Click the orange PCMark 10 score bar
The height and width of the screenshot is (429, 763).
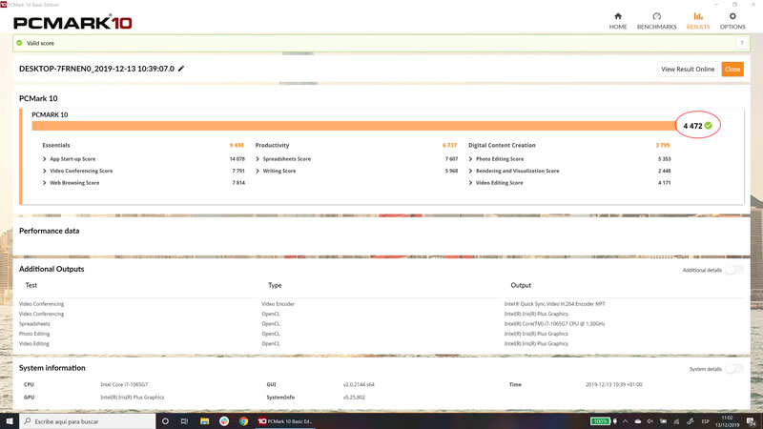353,126
